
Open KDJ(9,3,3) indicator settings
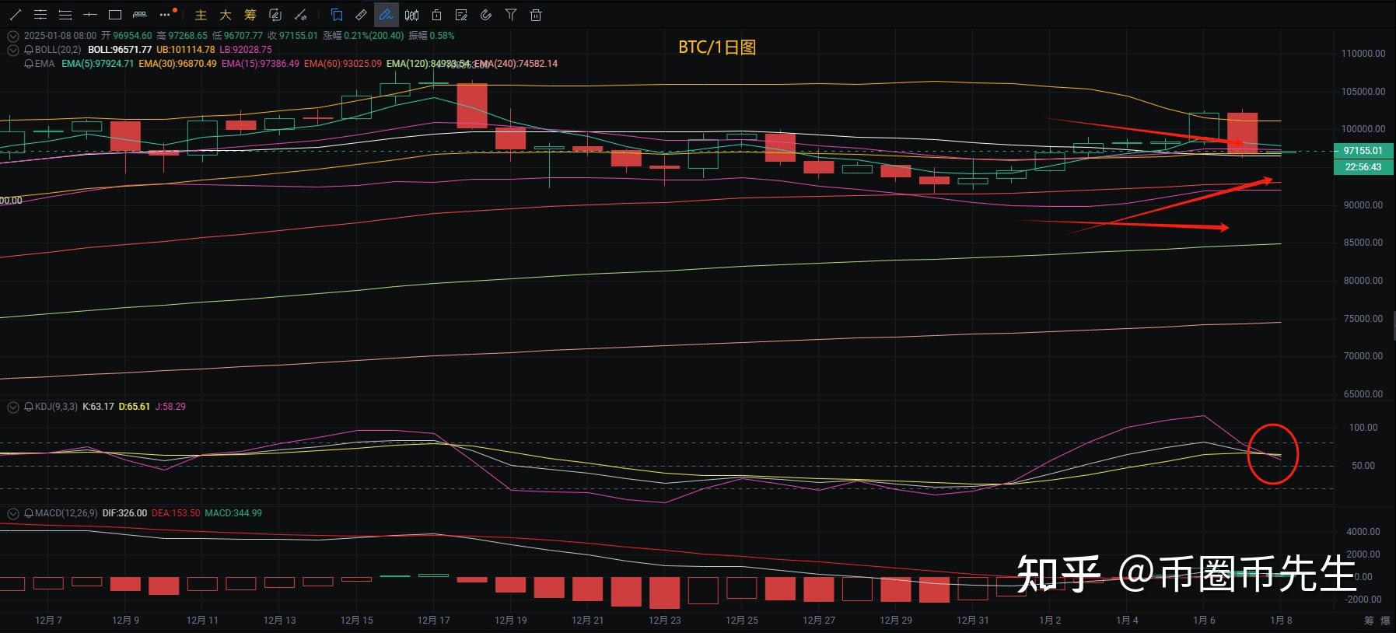coord(56,407)
